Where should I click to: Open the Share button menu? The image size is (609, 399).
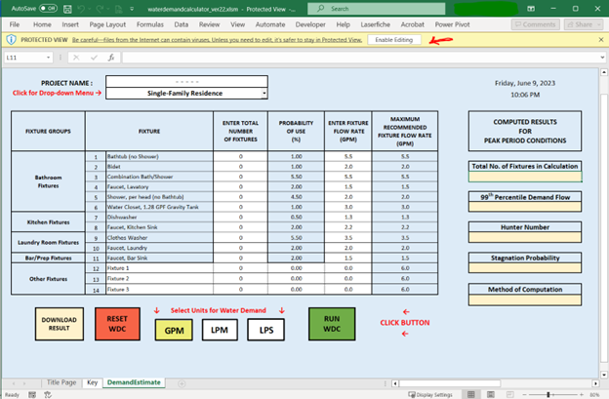(x=582, y=23)
